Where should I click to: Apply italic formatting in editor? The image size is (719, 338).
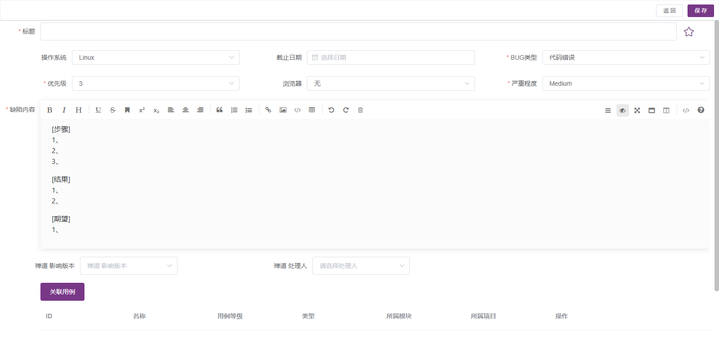64,110
